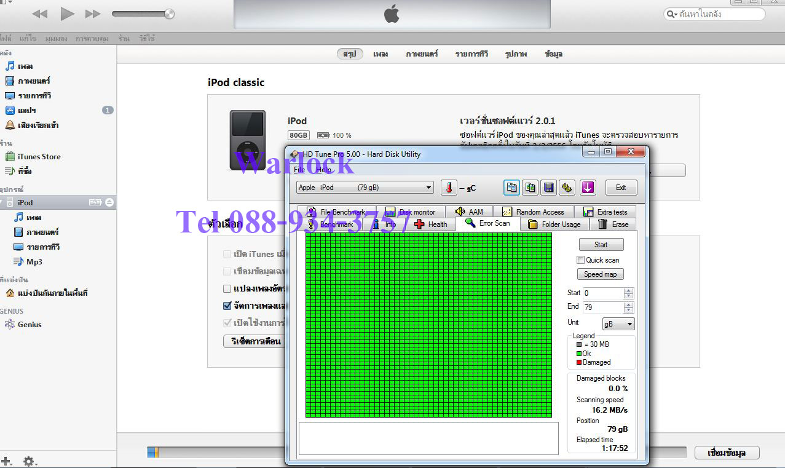
Task: Click the Speed map button
Action: click(x=600, y=274)
